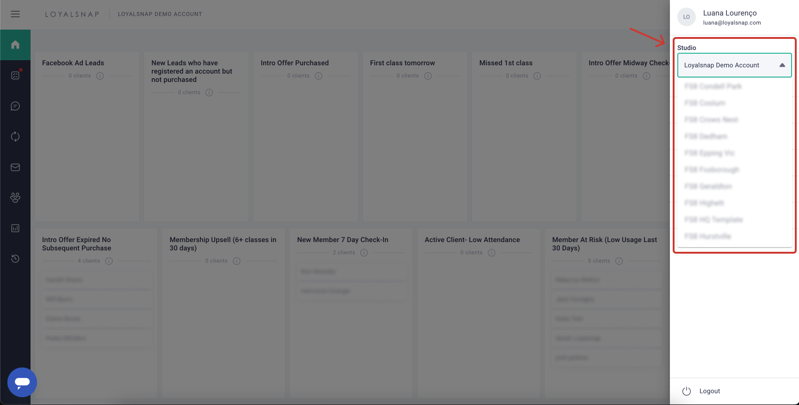This screenshot has width=799, height=405.
Task: Collapse the Studio dropdown arrow
Action: tap(782, 65)
